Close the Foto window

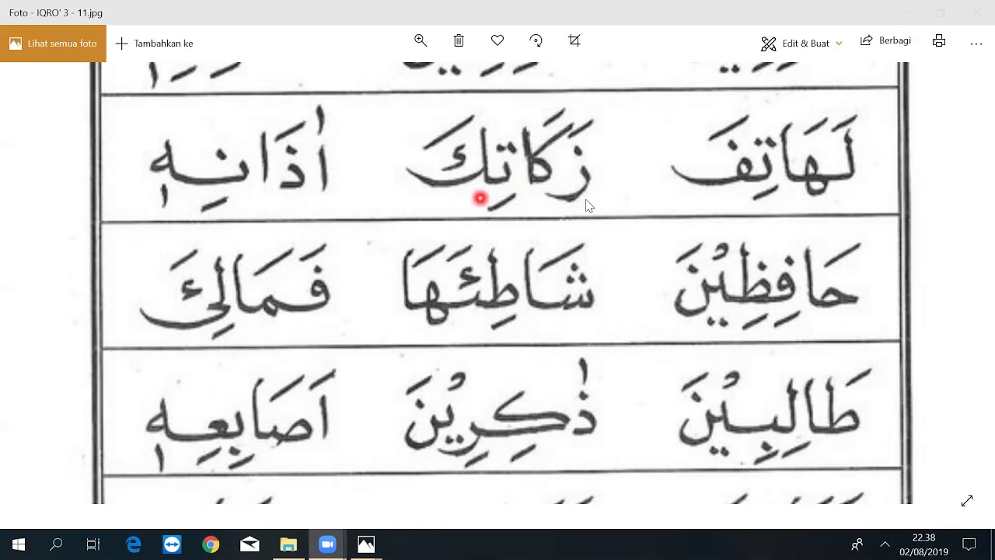click(977, 12)
